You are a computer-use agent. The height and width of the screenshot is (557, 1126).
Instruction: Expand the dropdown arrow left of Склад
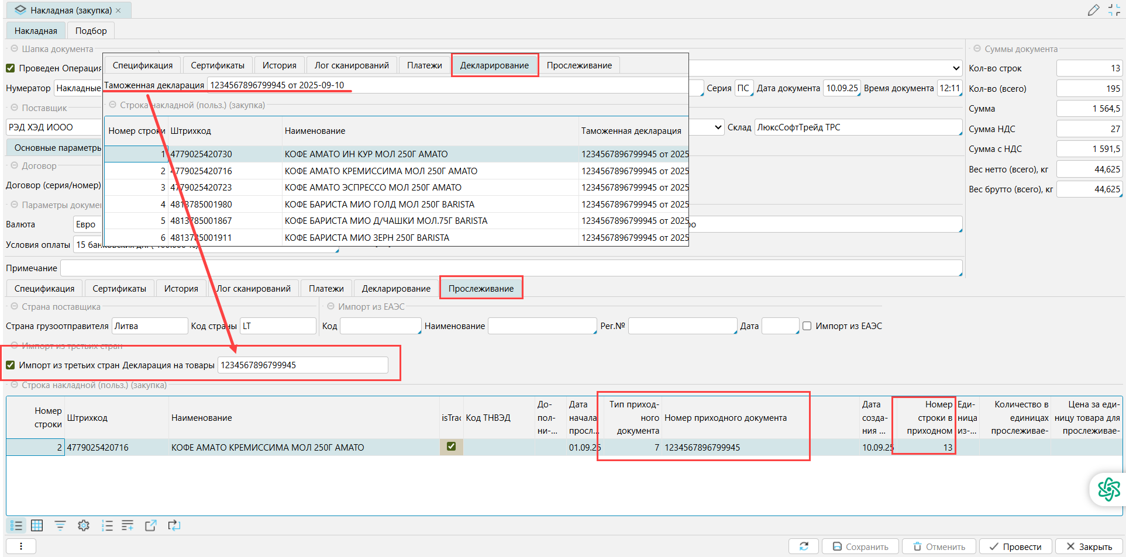718,127
